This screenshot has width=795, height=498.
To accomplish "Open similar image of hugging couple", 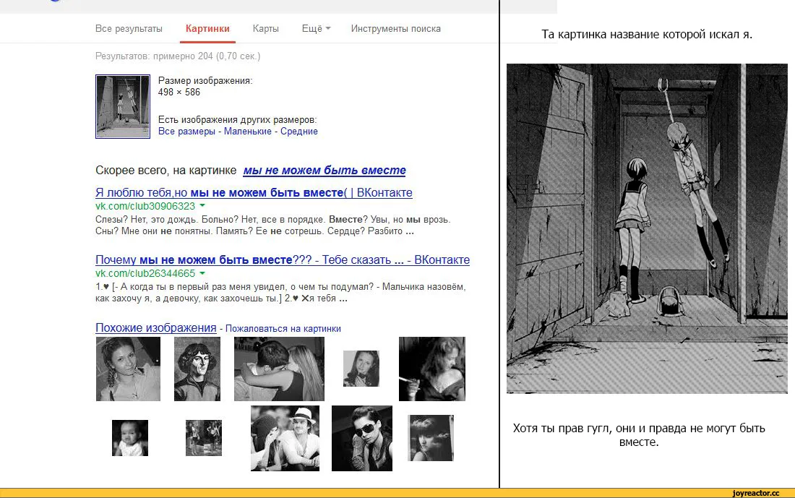I will tap(279, 369).
